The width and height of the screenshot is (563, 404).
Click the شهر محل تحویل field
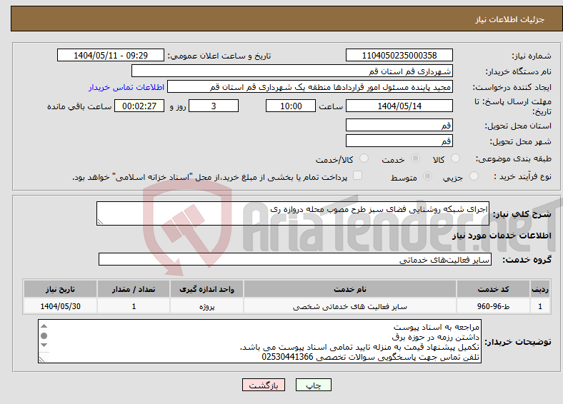click(399, 141)
